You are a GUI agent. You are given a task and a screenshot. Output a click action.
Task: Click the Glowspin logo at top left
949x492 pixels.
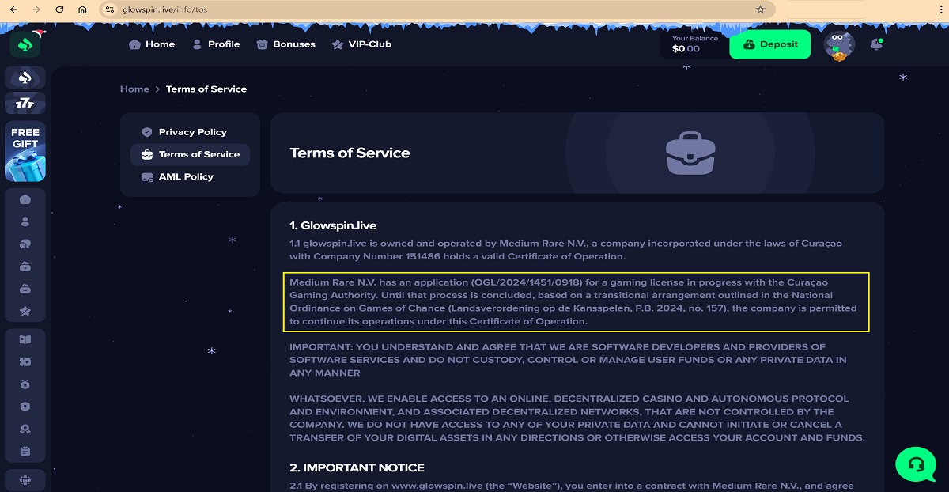tap(25, 44)
